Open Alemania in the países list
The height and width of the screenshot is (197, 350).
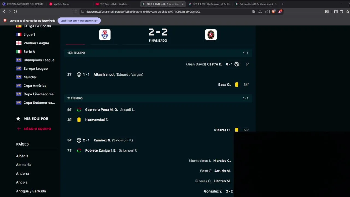[x=24, y=165]
